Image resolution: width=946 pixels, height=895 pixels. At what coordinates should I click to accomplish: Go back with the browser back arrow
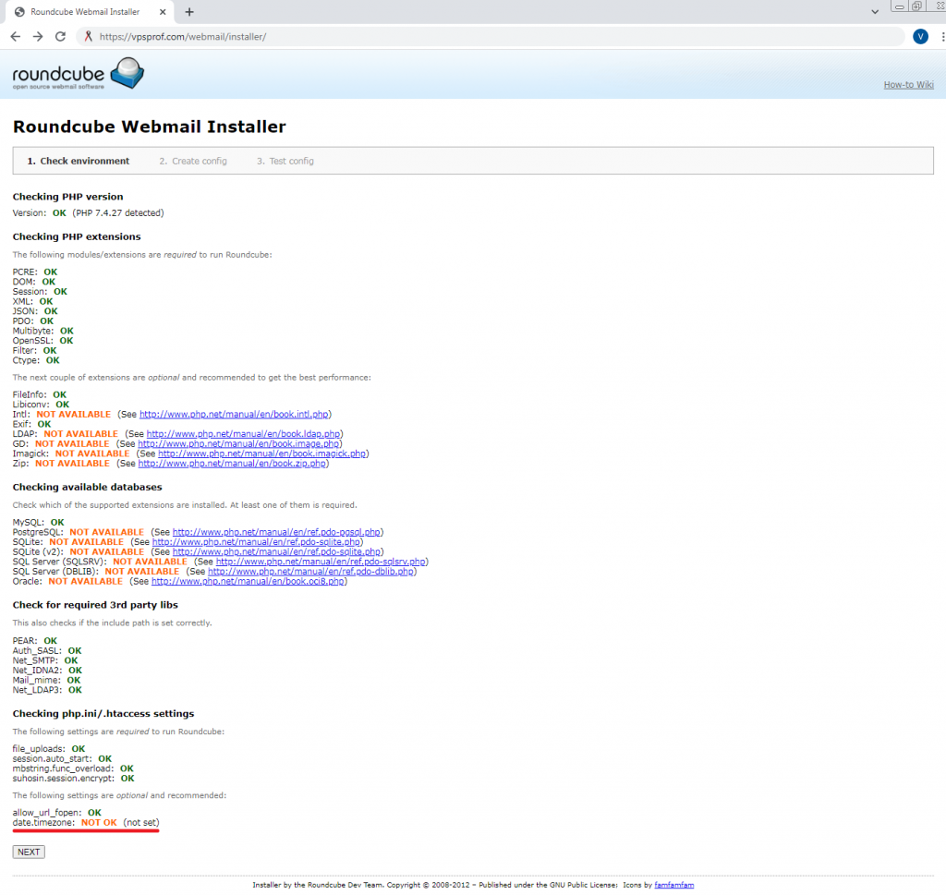coord(16,37)
